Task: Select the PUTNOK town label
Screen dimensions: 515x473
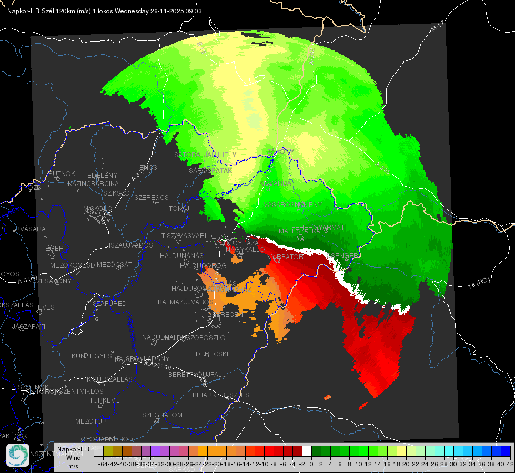Action: [62, 173]
